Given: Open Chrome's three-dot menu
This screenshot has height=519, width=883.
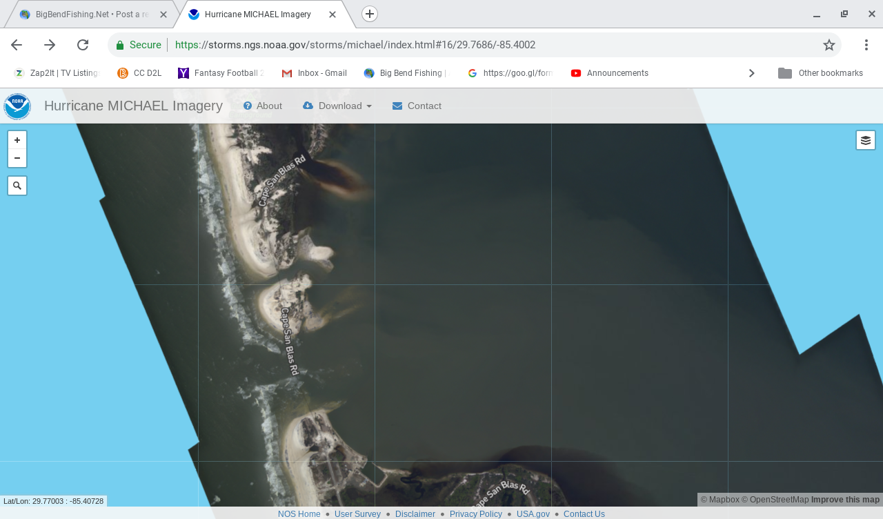Looking at the screenshot, I should pyautogui.click(x=866, y=45).
